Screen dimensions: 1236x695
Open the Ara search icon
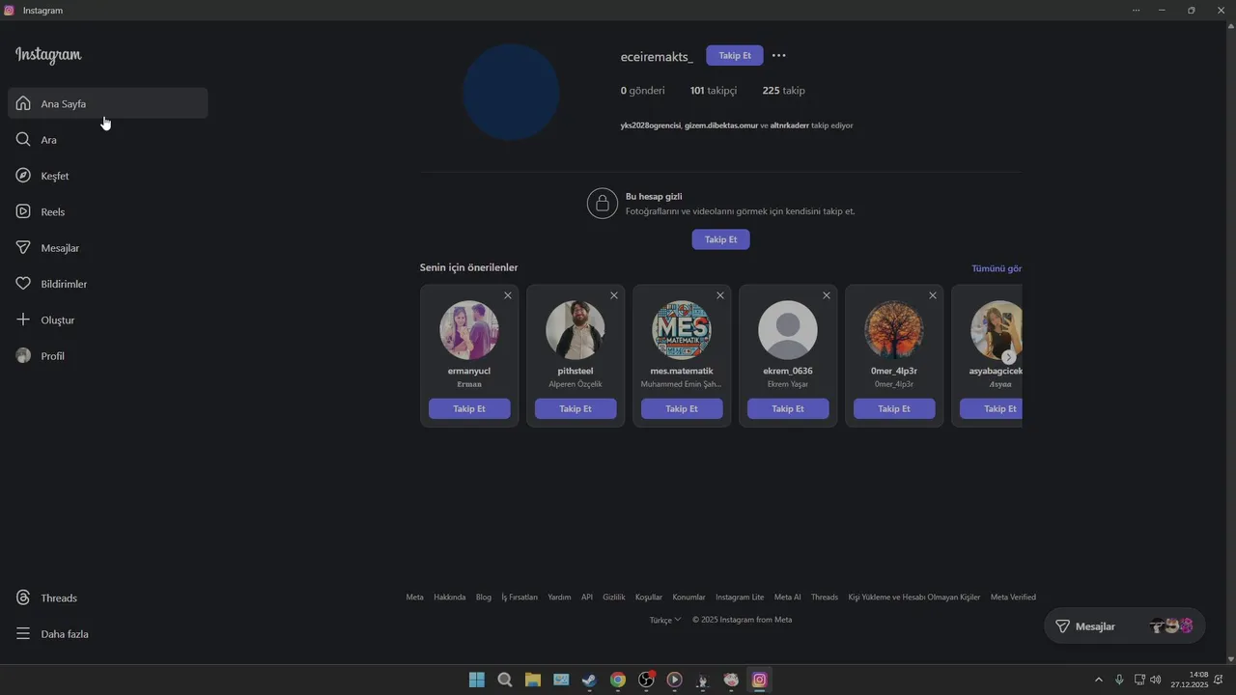pyautogui.click(x=23, y=140)
